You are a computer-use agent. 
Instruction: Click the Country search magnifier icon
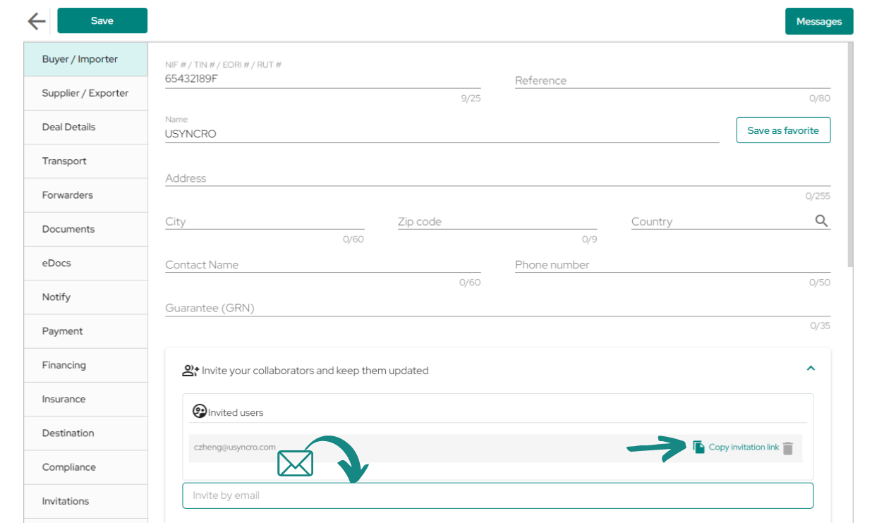click(x=821, y=221)
